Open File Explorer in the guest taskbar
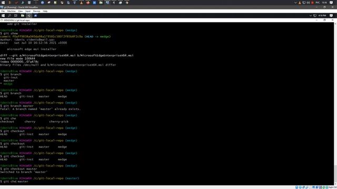This screenshot has height=189, width=337. pyautogui.click(x=22, y=16)
